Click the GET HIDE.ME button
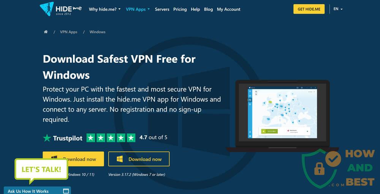 tap(309, 9)
